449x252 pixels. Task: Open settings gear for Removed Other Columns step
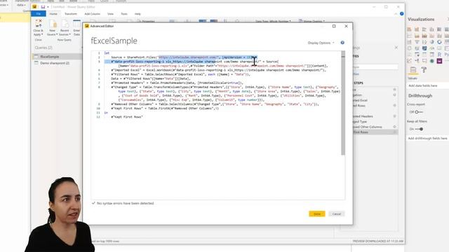tap(394, 127)
